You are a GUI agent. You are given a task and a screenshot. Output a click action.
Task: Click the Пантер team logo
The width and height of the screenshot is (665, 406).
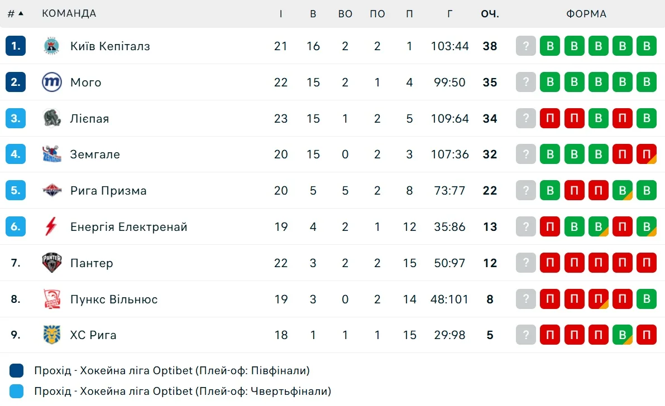tap(52, 263)
